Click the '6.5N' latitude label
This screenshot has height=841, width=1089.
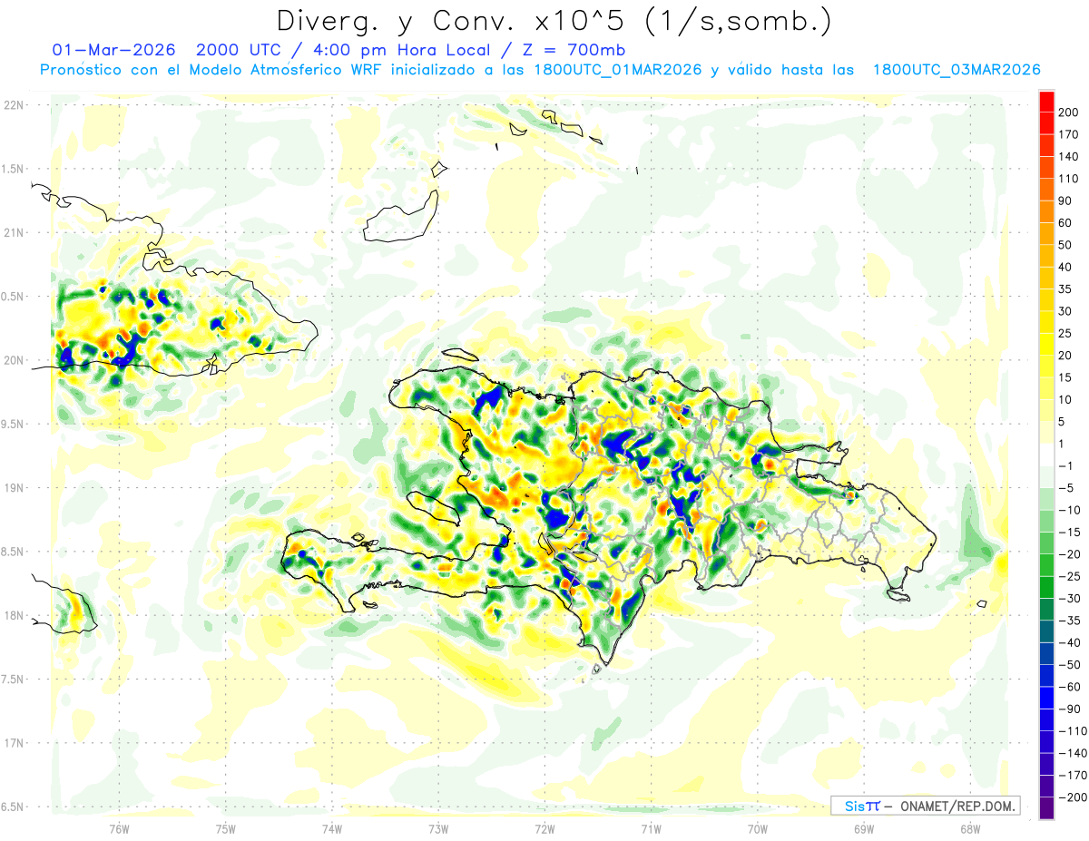13,807
